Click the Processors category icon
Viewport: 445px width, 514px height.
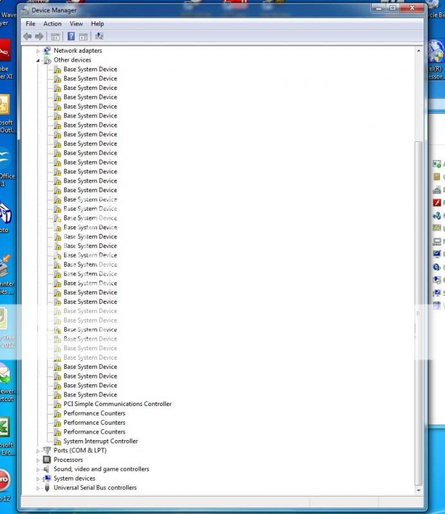pyautogui.click(x=47, y=460)
